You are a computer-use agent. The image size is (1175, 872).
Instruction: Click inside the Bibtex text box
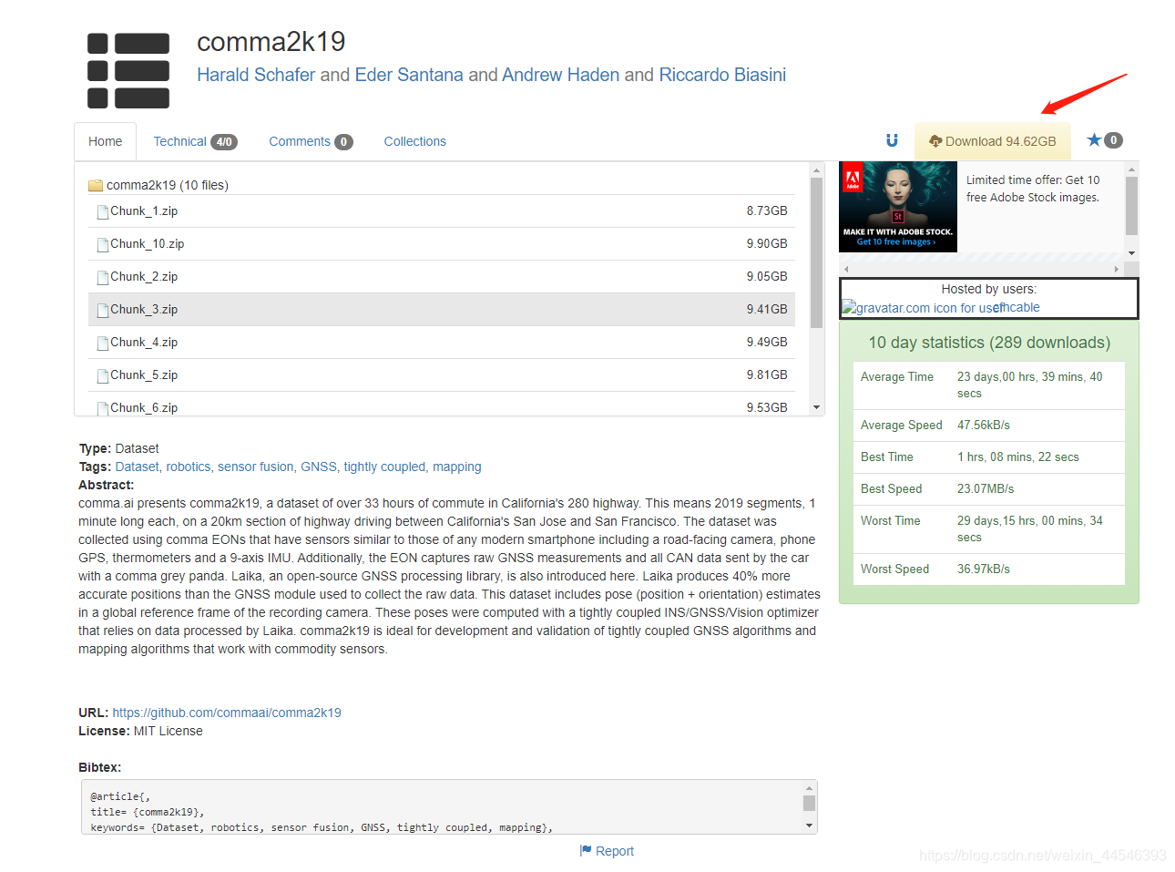pyautogui.click(x=442, y=807)
